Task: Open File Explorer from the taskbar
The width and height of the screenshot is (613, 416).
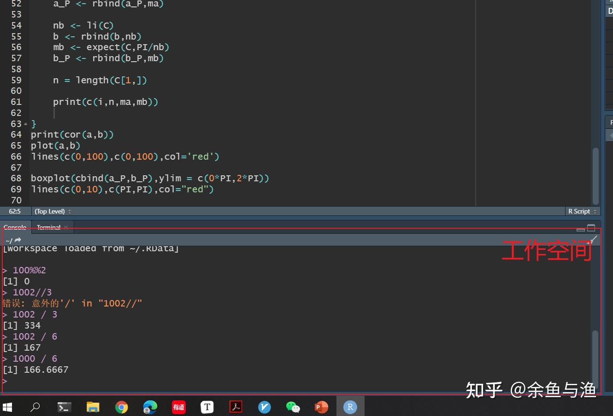Action: click(93, 406)
